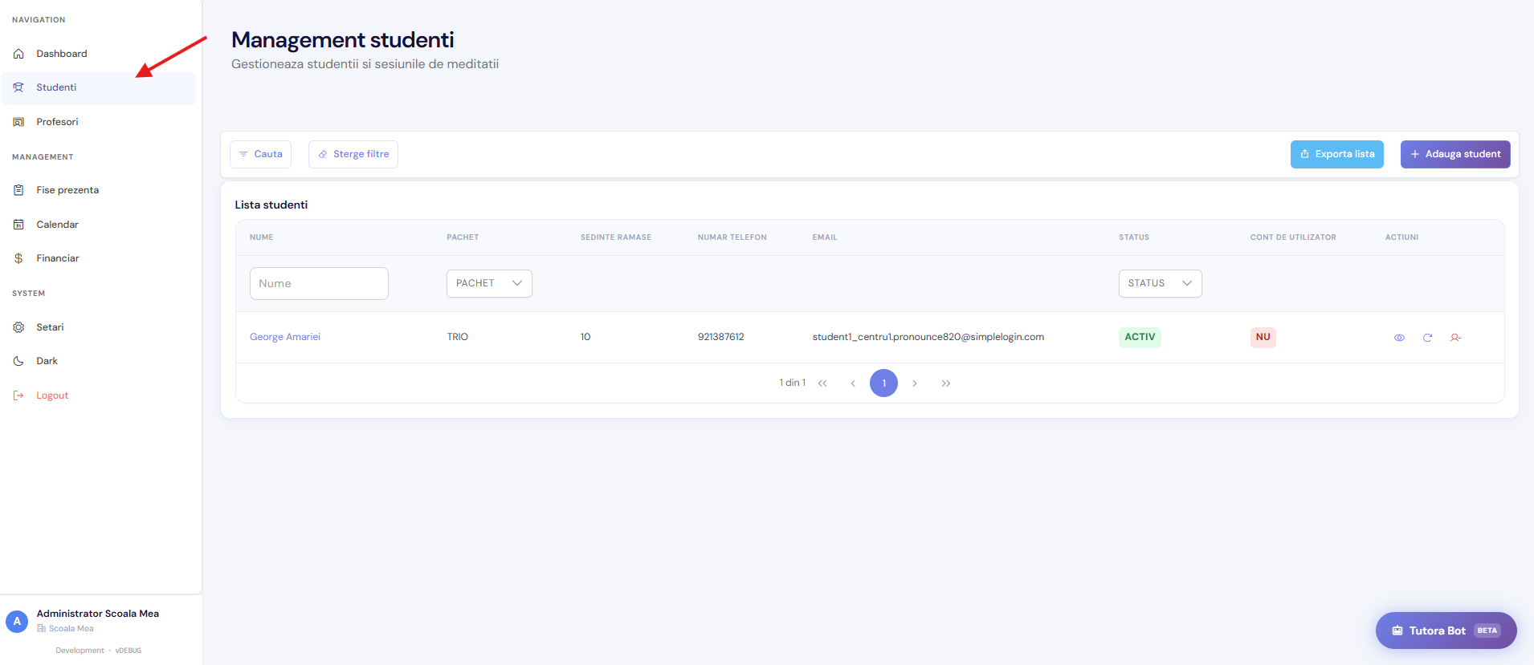Click the Studenti graduate icon
1534x665 pixels.
pos(18,87)
